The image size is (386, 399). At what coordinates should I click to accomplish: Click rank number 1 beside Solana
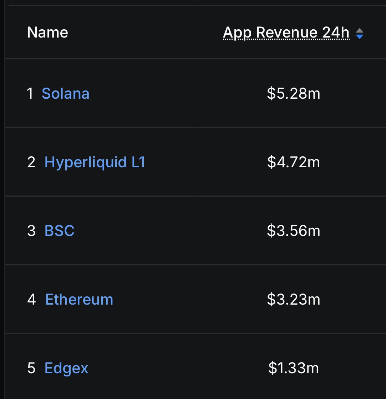pos(30,93)
